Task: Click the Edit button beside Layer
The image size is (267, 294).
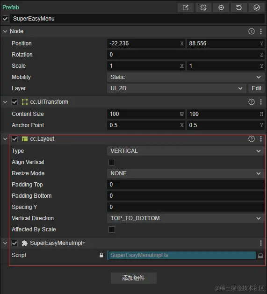Action: click(x=257, y=88)
